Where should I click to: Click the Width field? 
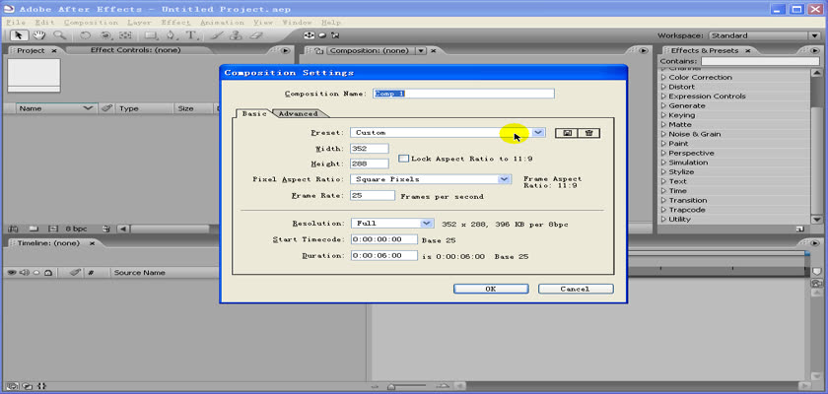point(370,149)
